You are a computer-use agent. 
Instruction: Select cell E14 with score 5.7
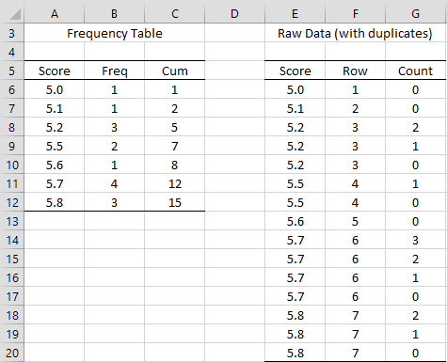295,240
